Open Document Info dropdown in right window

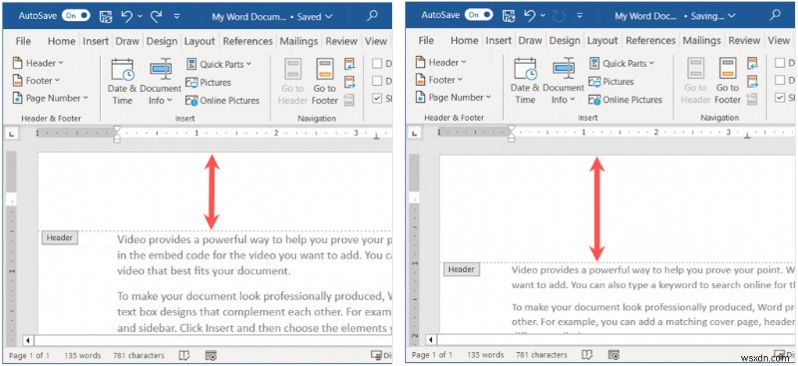[x=564, y=81]
